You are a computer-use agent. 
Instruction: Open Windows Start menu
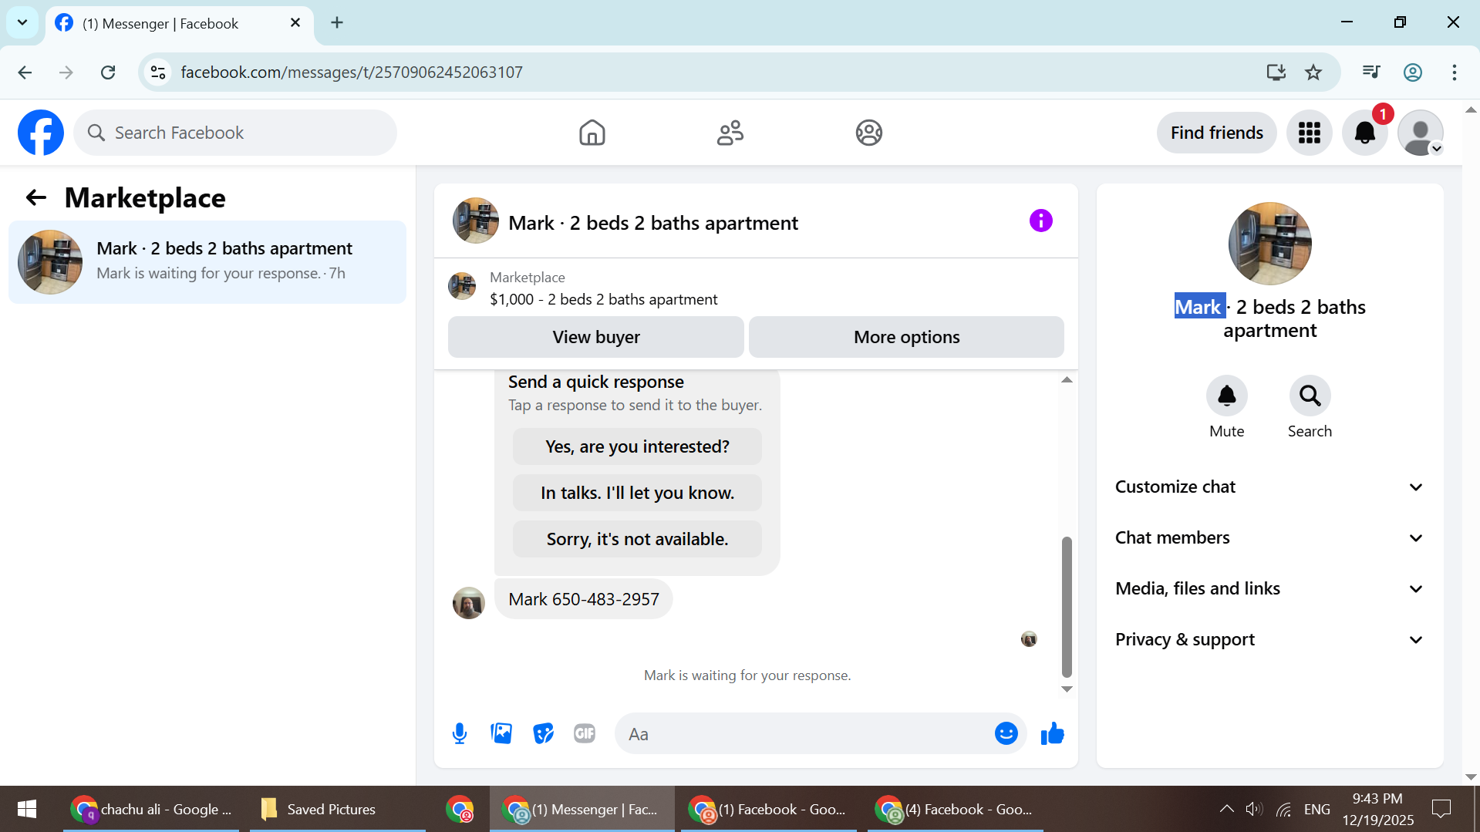27,809
